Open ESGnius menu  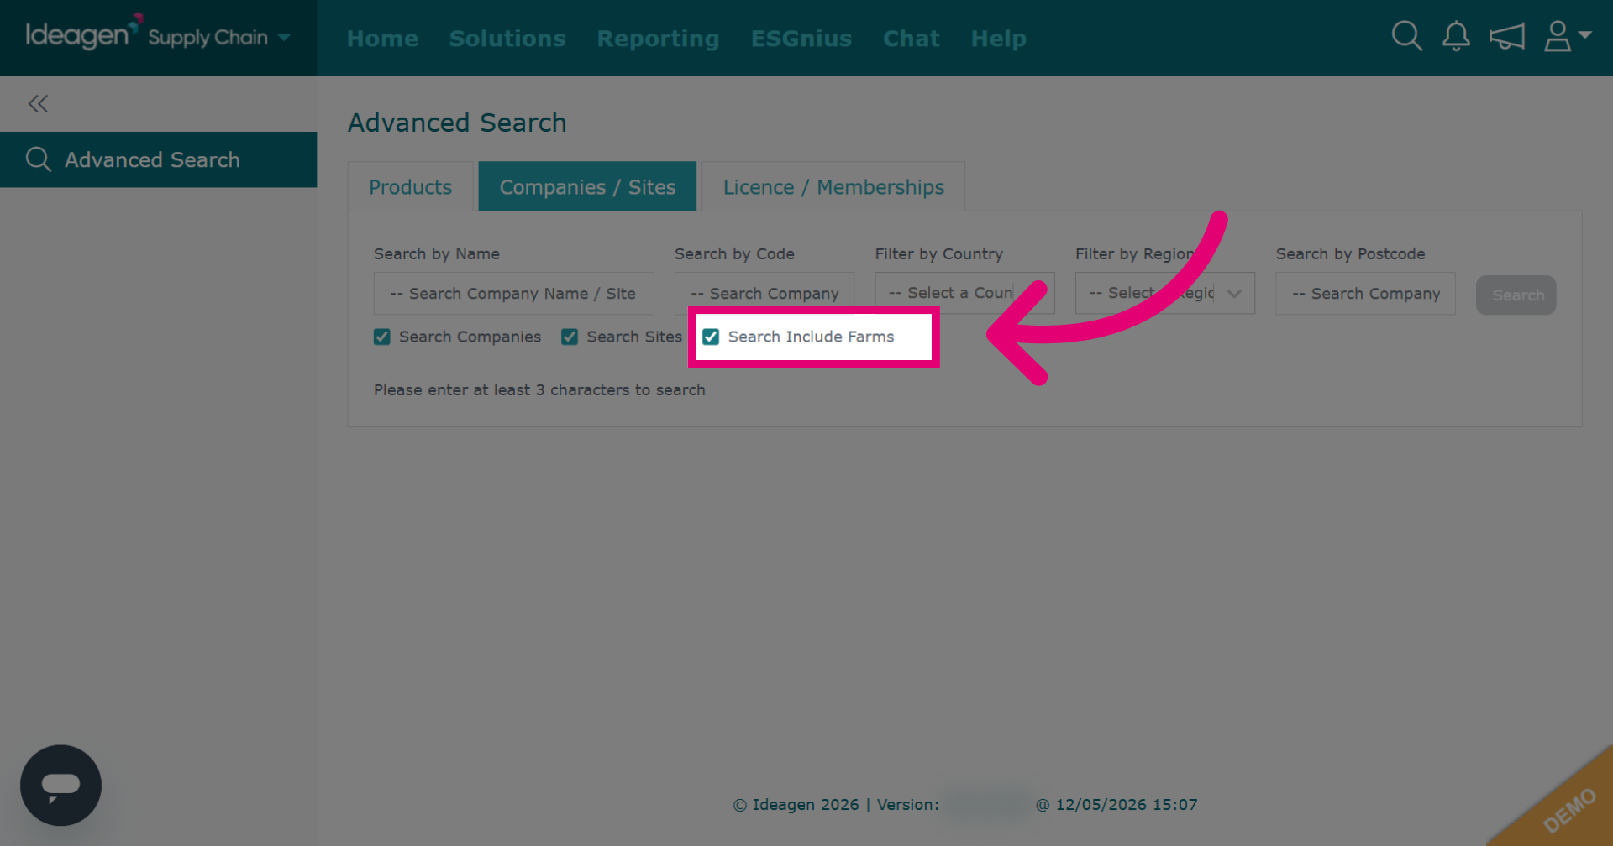click(801, 39)
